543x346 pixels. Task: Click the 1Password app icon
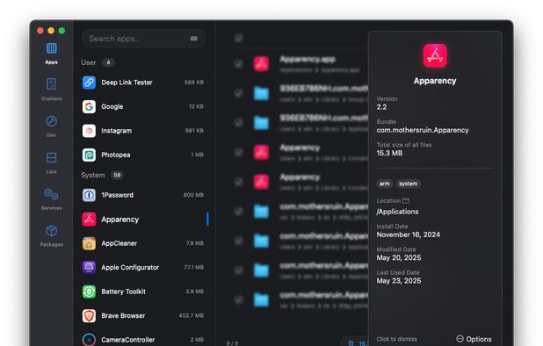click(x=89, y=195)
